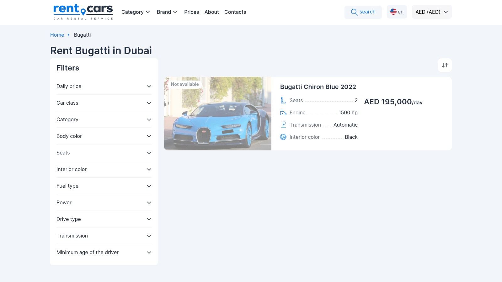Click the search magnifier icon
The width and height of the screenshot is (502, 282).
tap(354, 12)
